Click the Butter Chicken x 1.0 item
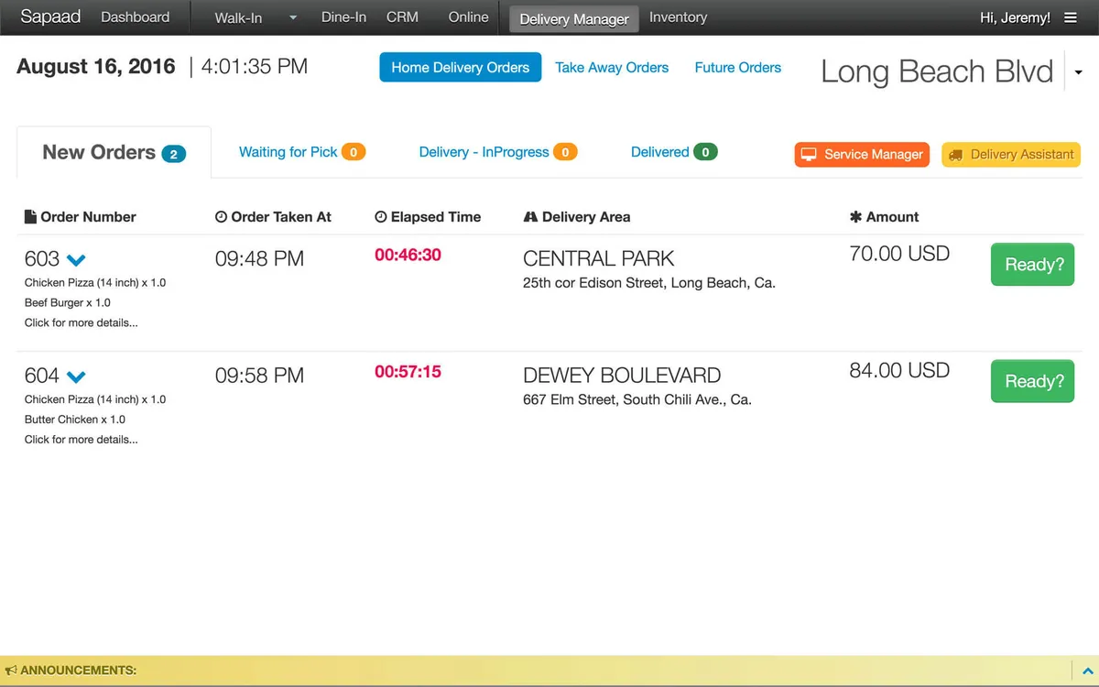Image resolution: width=1099 pixels, height=687 pixels. tap(75, 420)
